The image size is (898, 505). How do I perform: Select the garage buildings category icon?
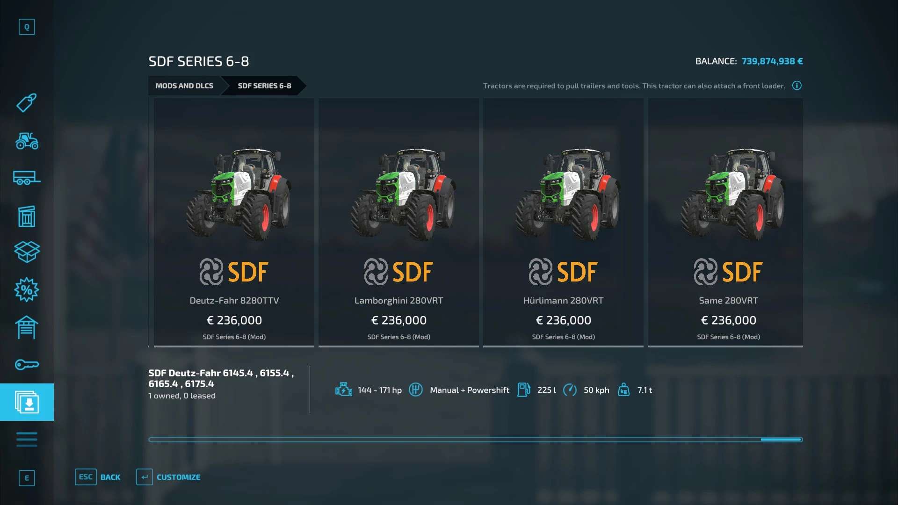pyautogui.click(x=27, y=327)
